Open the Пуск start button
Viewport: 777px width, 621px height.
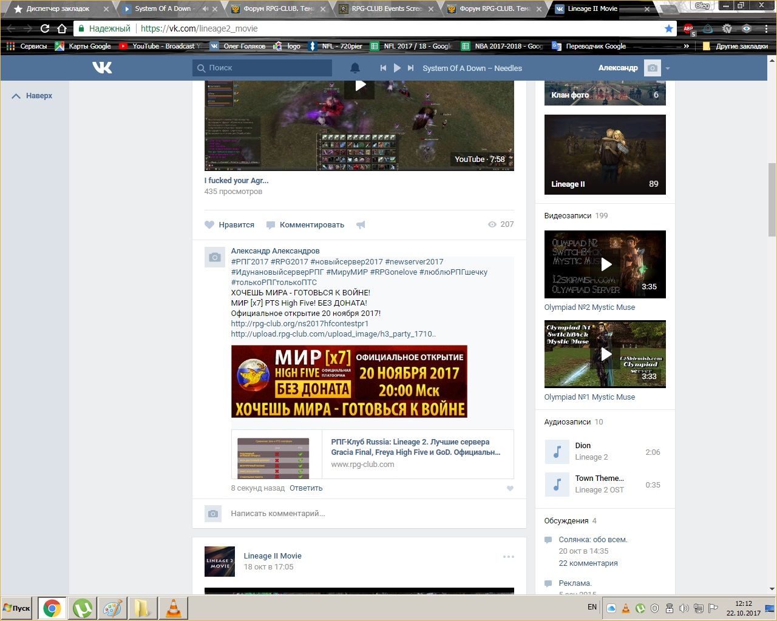coord(17,608)
